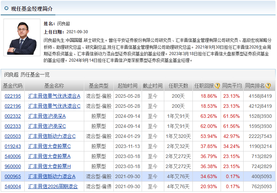This screenshot has width=277, height=193.
Task: Click the ranking value 762|5093
Action: [262, 186]
